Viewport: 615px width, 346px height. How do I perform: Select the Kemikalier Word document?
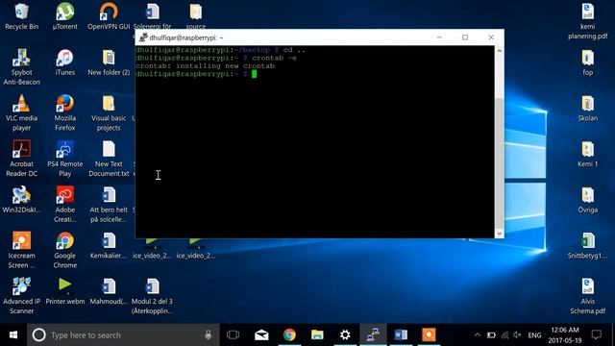pyautogui.click(x=109, y=246)
